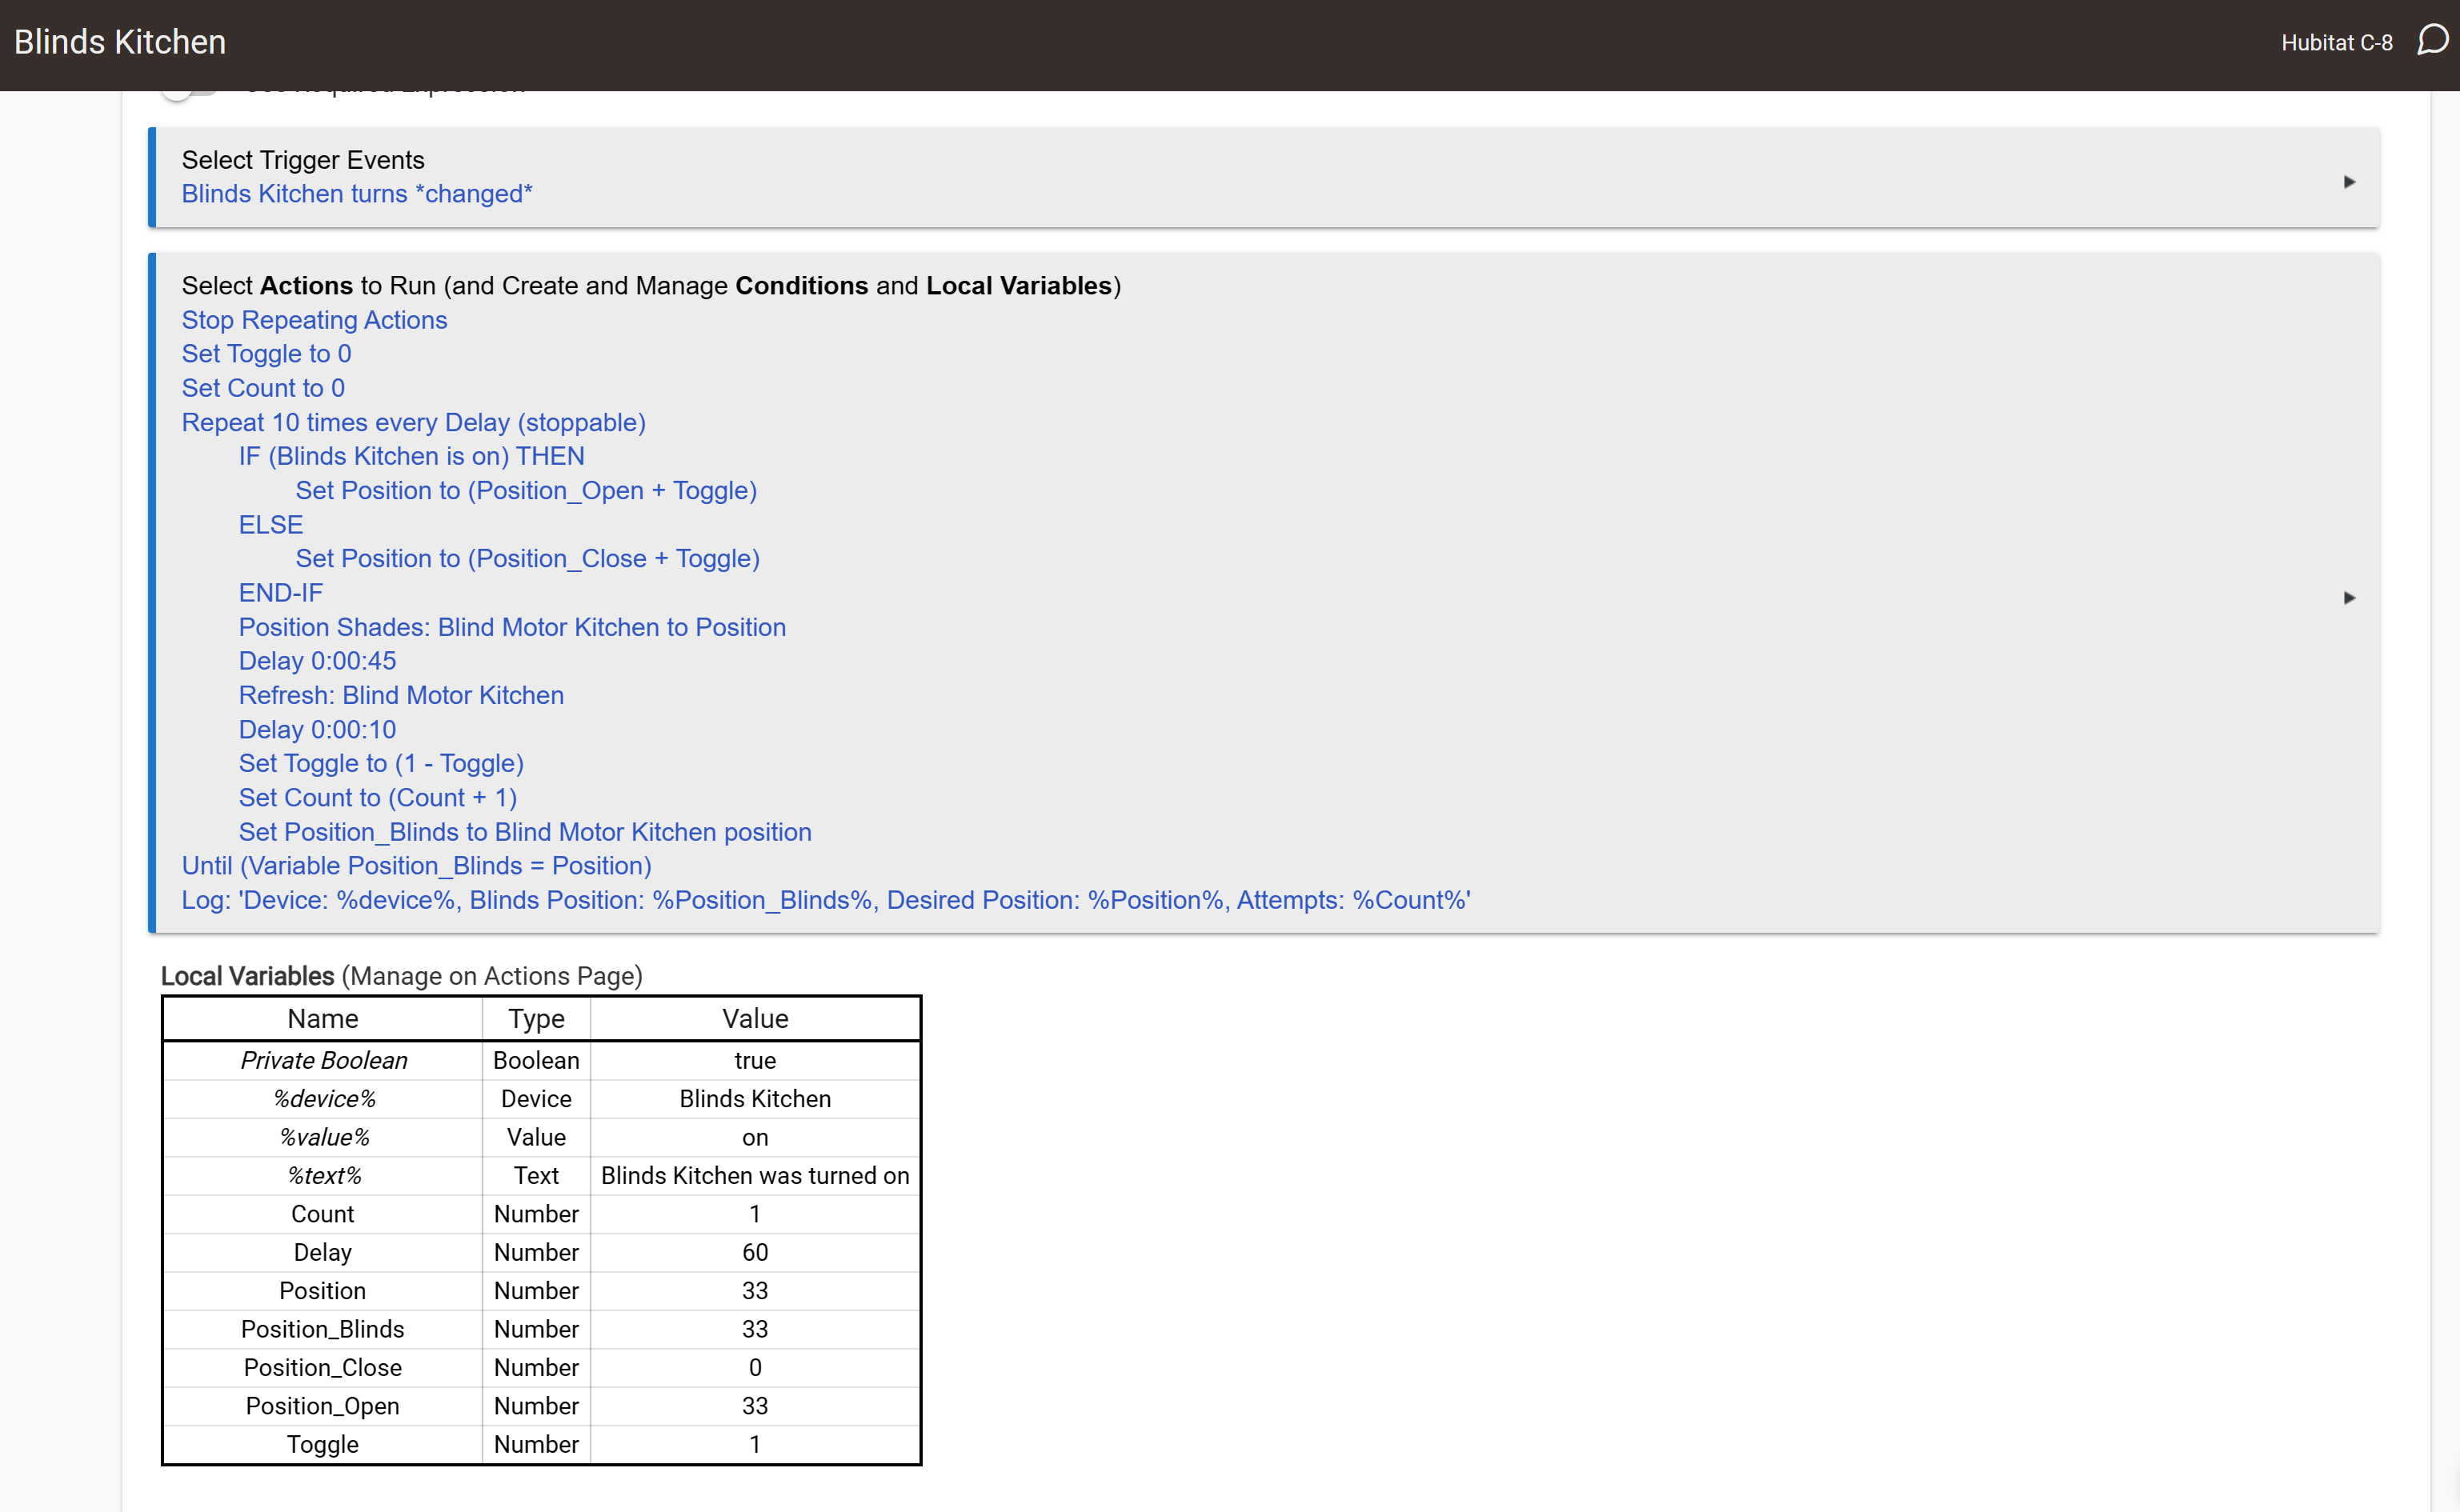The height and width of the screenshot is (1512, 2460).
Task: Open the chat bubble icon in header
Action: click(2432, 41)
